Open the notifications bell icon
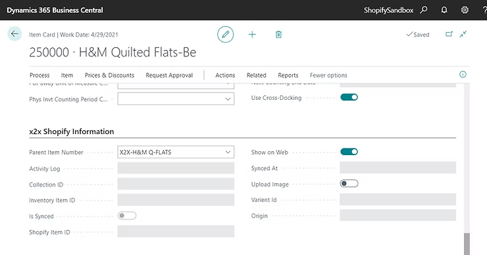The image size is (487, 255). [444, 10]
